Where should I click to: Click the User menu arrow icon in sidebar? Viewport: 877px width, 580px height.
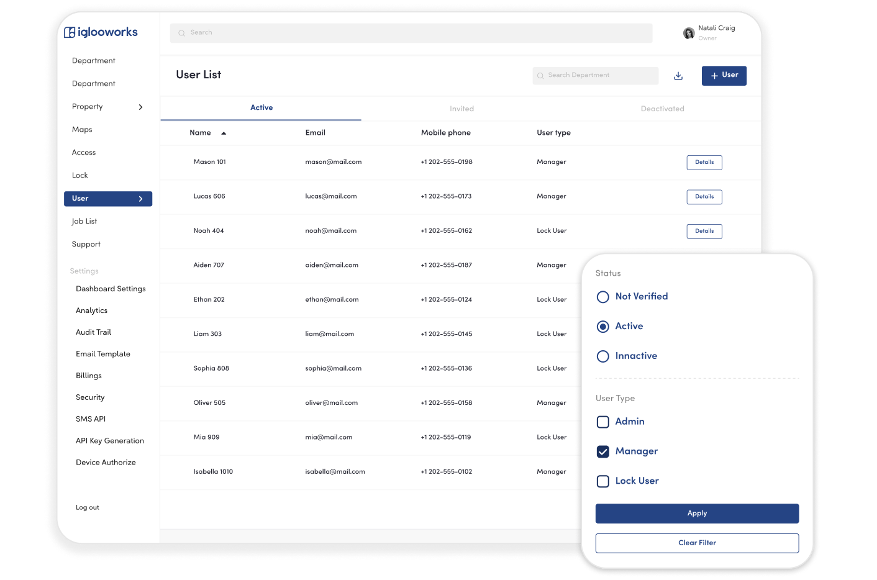coord(142,199)
